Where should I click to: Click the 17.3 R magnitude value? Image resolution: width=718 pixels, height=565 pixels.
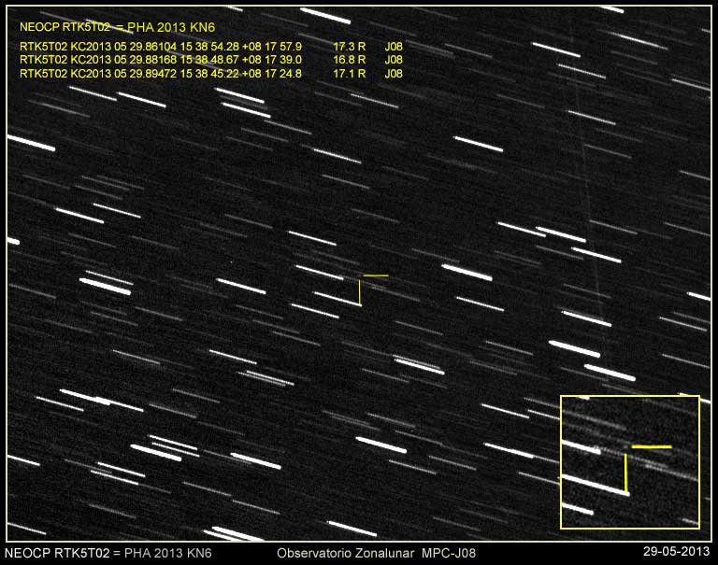click(x=348, y=46)
